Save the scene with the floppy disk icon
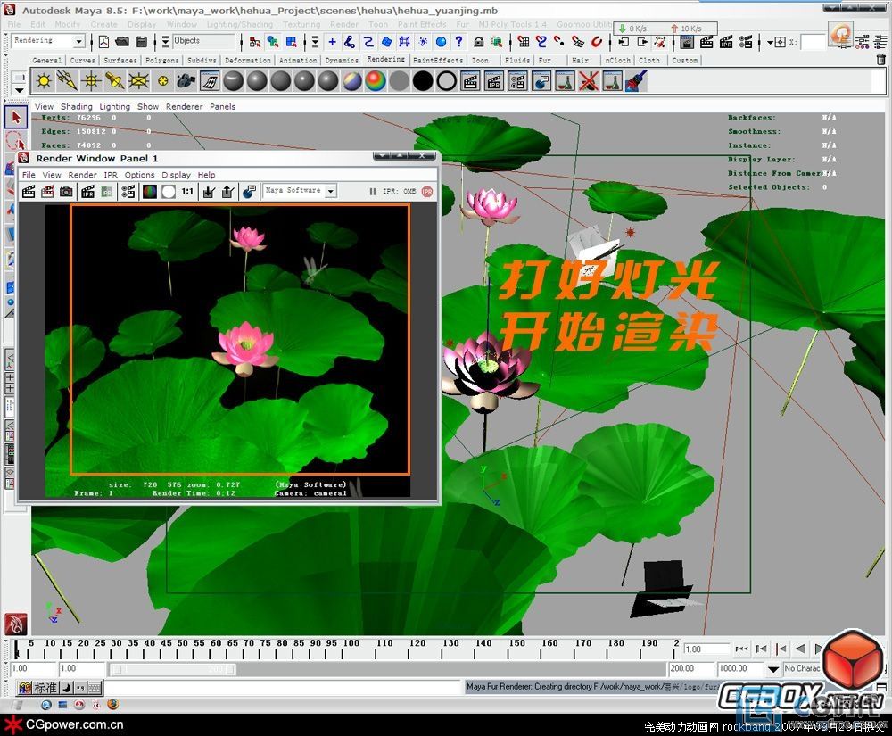 142,42
